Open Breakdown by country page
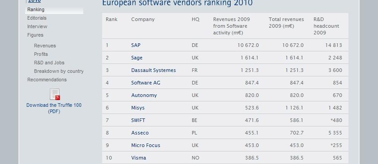This screenshot has height=164, width=378. (x=59, y=71)
